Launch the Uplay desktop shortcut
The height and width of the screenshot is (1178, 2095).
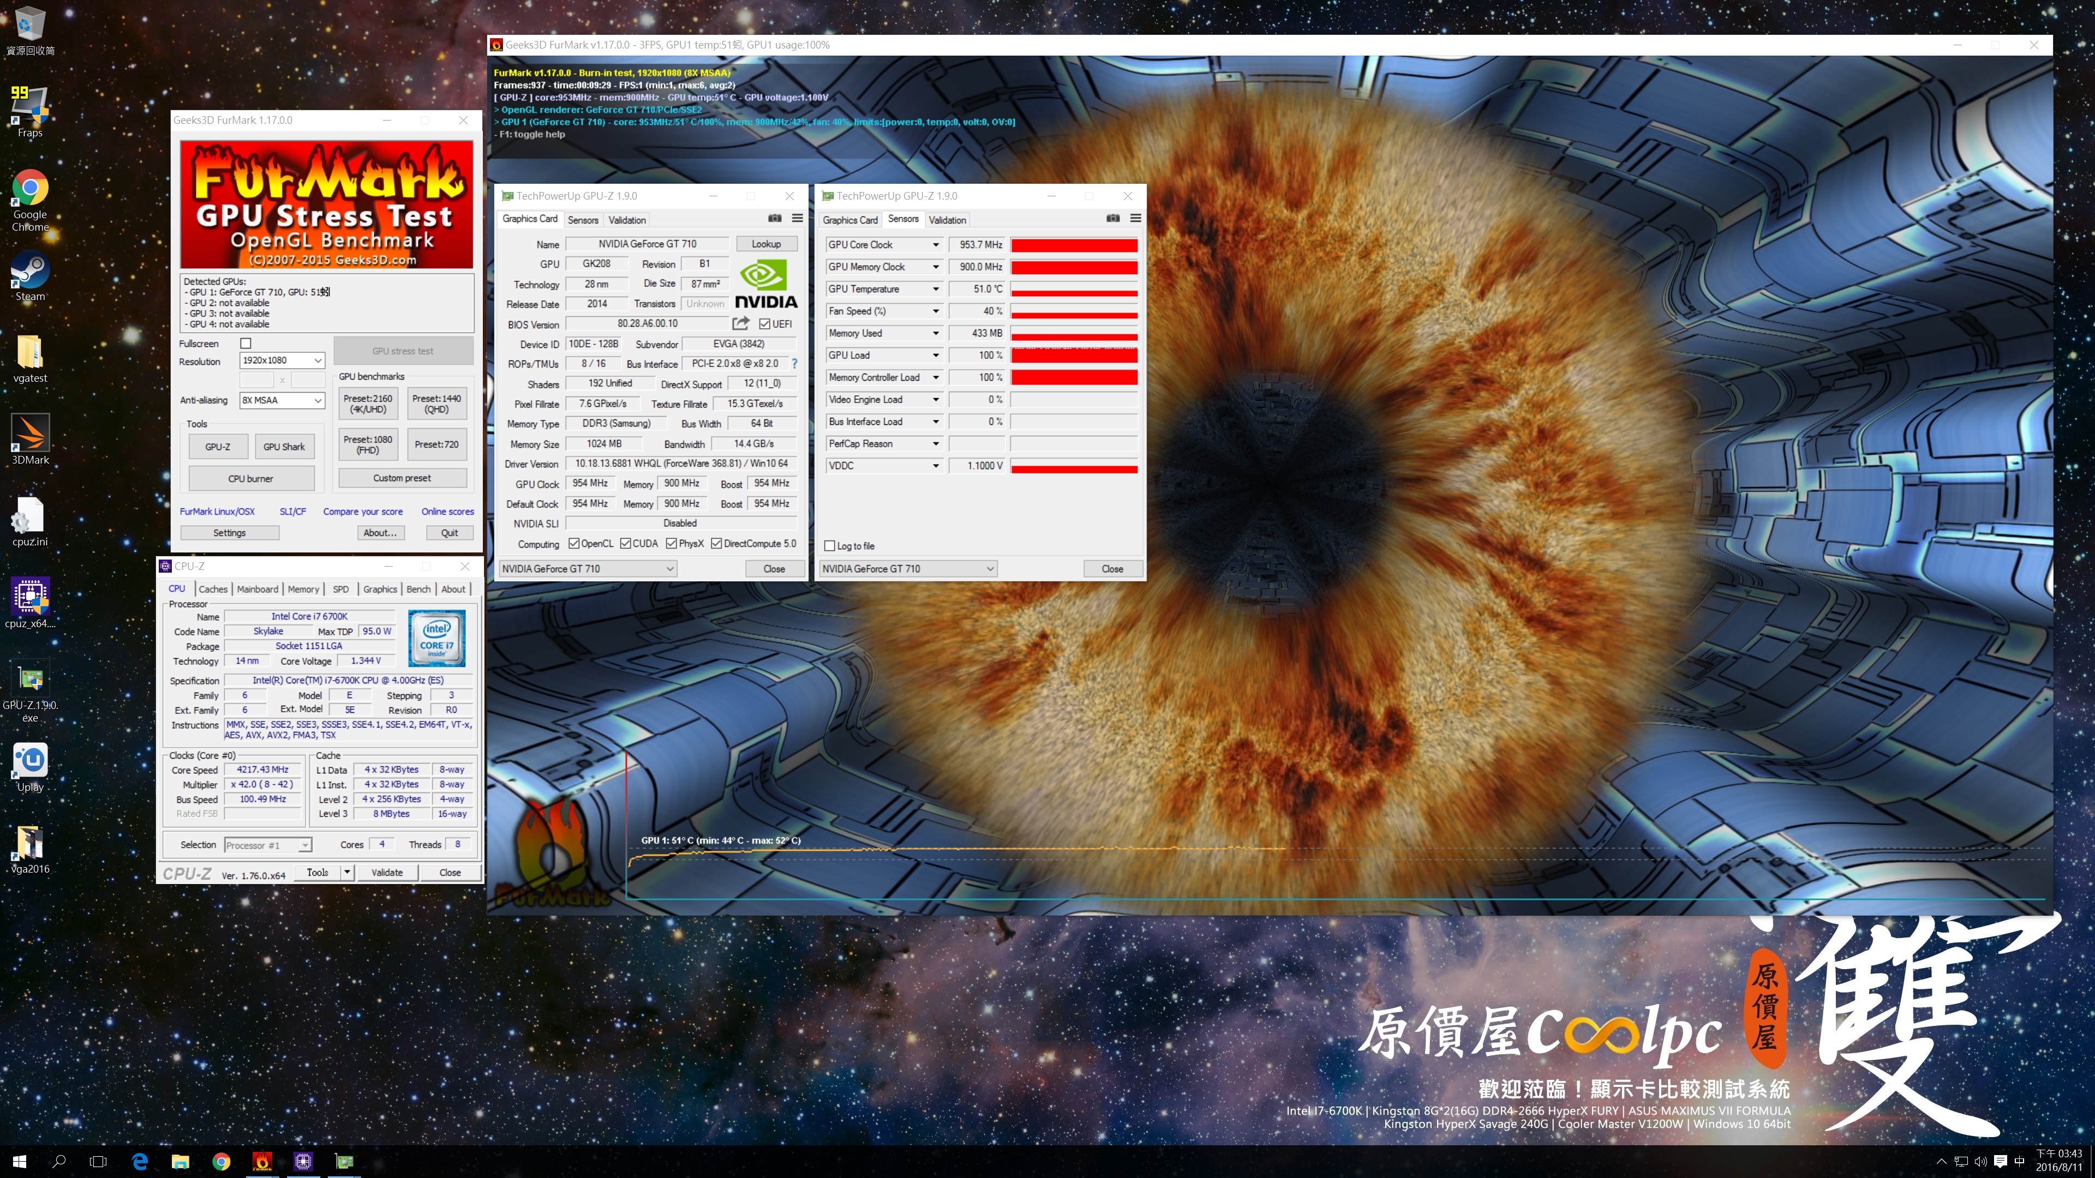(30, 767)
